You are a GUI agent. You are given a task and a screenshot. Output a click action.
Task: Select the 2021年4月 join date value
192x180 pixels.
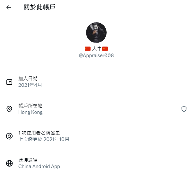pyautogui.click(x=30, y=85)
